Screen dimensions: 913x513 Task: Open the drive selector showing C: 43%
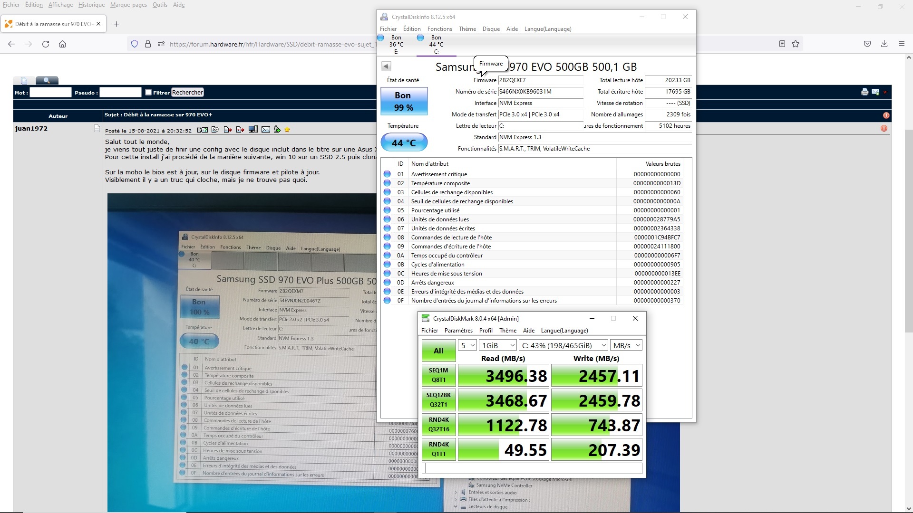[x=563, y=345]
